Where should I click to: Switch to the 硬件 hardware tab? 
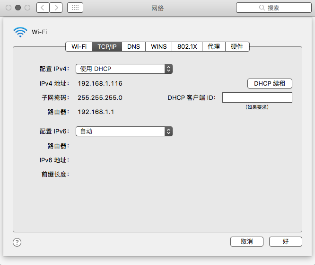237,46
